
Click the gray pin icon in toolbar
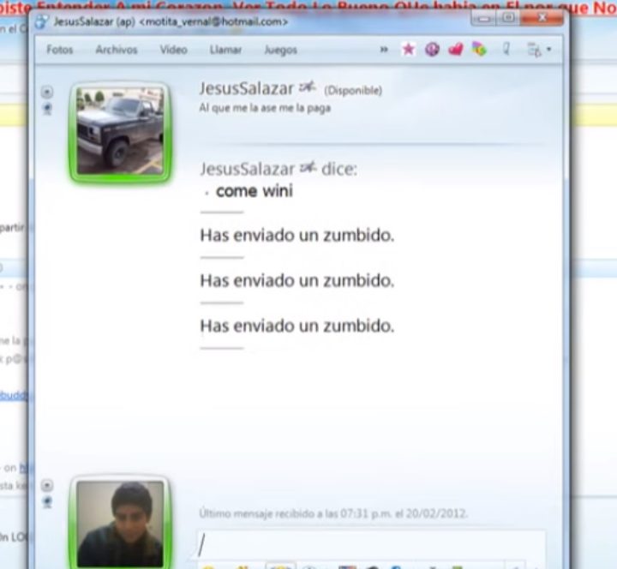click(x=506, y=50)
